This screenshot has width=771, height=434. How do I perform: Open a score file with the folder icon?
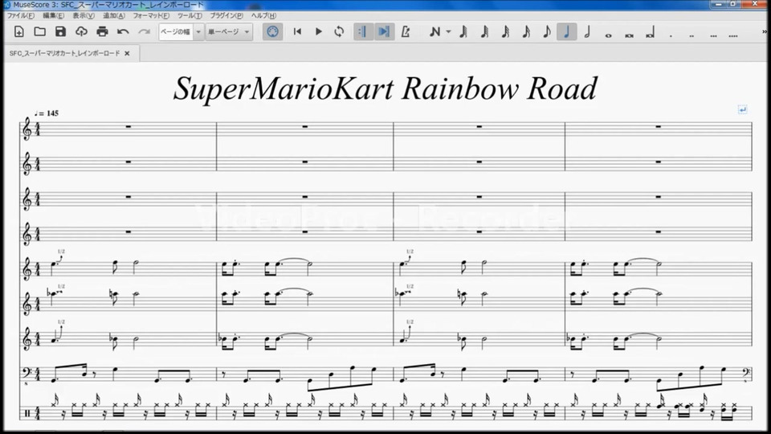click(40, 32)
